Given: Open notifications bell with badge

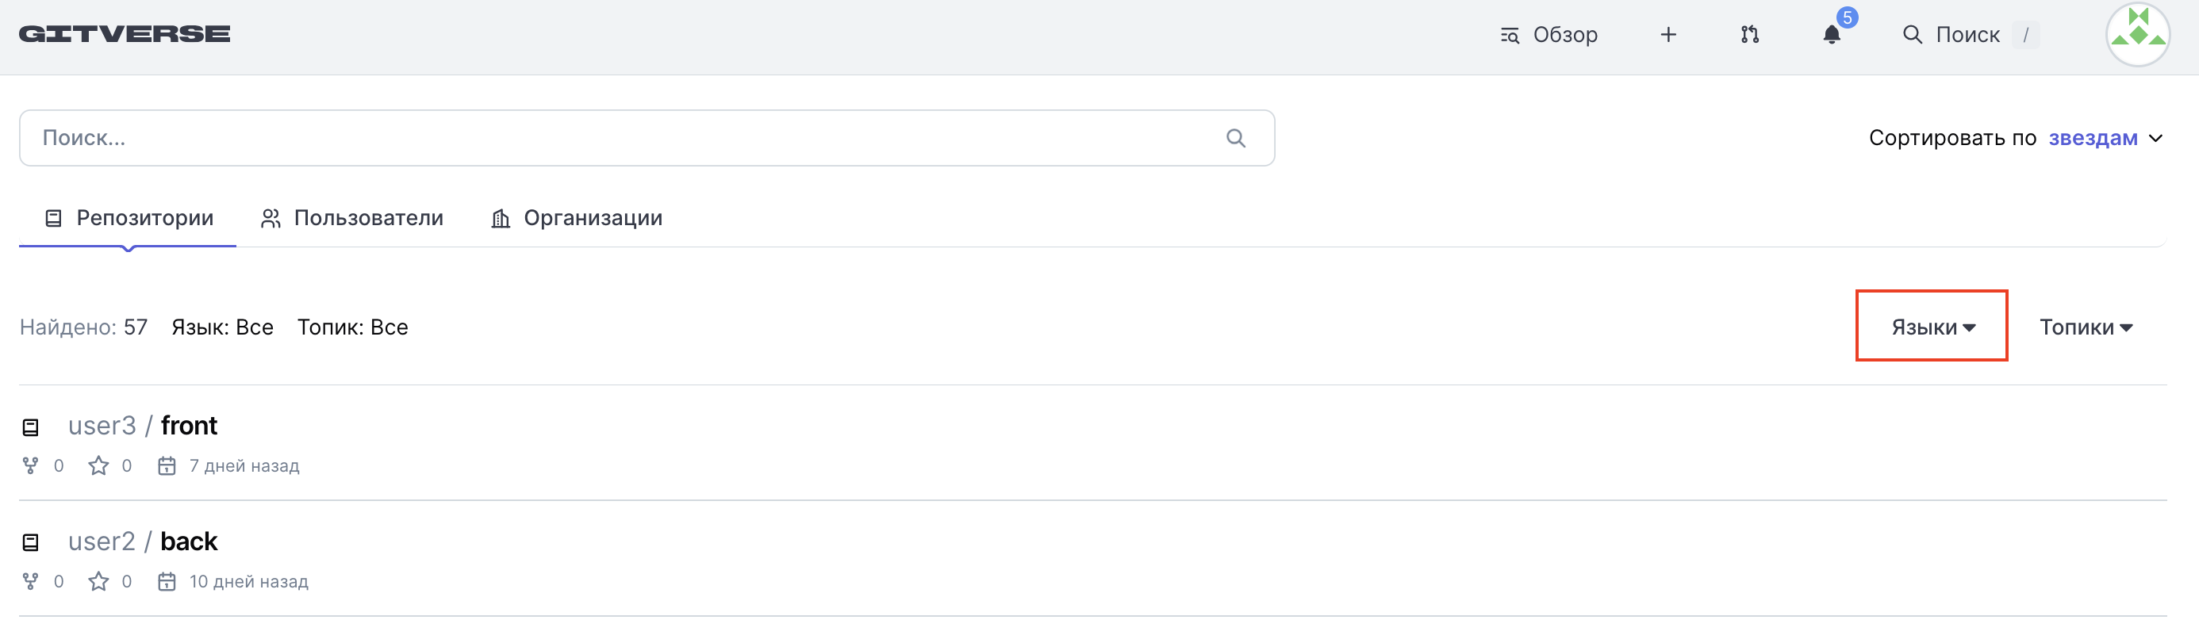Looking at the screenshot, I should tap(1831, 34).
